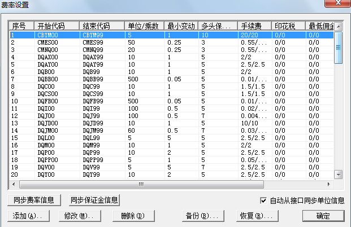Select the DQJM00 row
Viewport: 351px width, 227px height.
click(171, 130)
